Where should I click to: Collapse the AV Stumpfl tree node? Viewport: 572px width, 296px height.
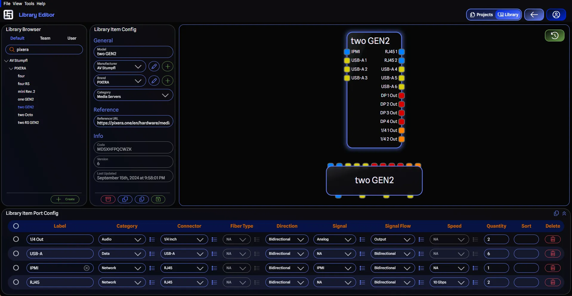point(6,61)
